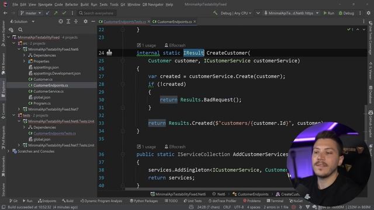Image resolution: width=374 pixels, height=210 pixels.
Task: Open the Problems tool window
Action: pyautogui.click(x=252, y=201)
